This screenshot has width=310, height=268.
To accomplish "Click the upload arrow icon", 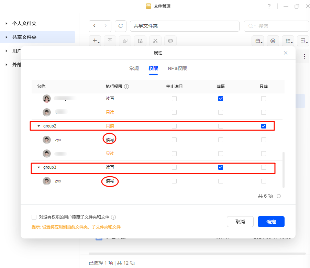I will 110,41.
